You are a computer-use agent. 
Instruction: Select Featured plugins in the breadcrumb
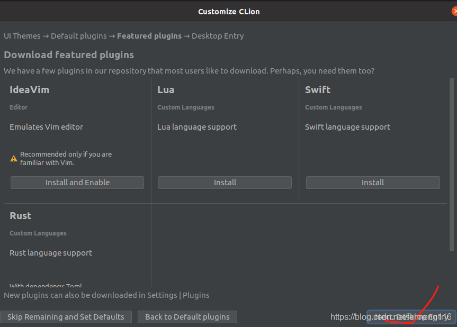(149, 36)
